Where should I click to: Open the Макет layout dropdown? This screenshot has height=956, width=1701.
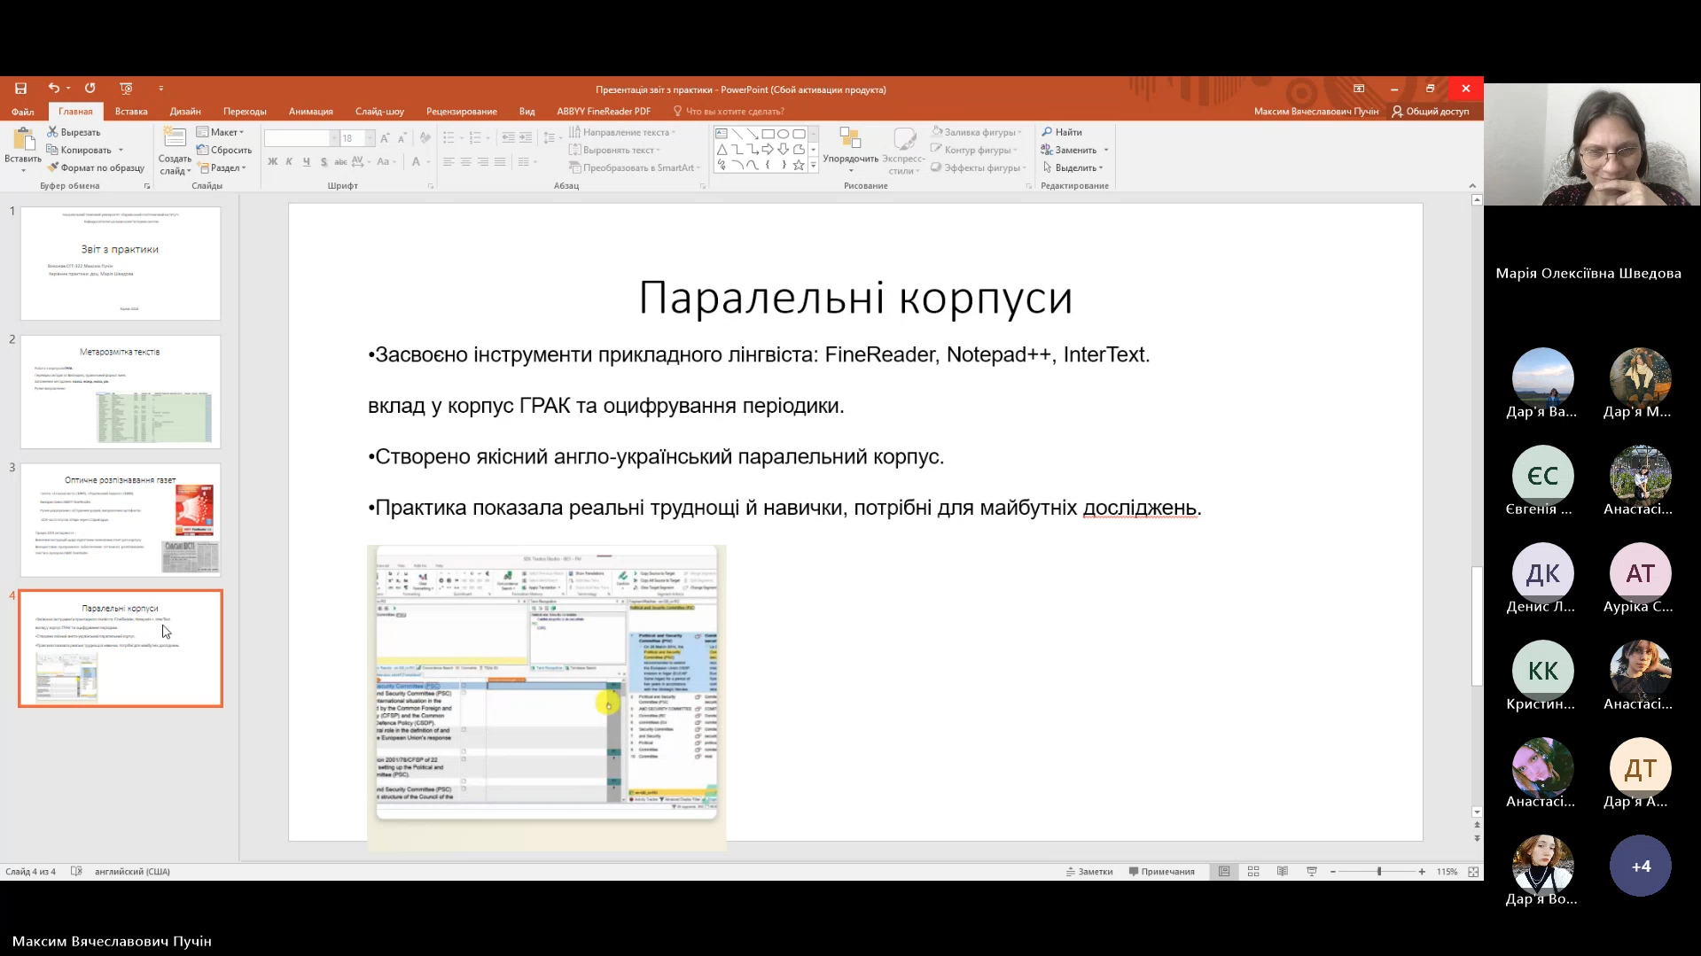(x=221, y=132)
